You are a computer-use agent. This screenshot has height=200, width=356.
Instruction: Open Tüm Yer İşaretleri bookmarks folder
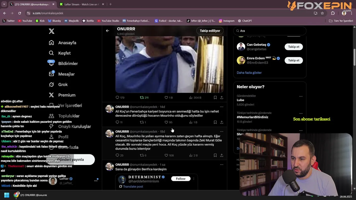pos(341,21)
